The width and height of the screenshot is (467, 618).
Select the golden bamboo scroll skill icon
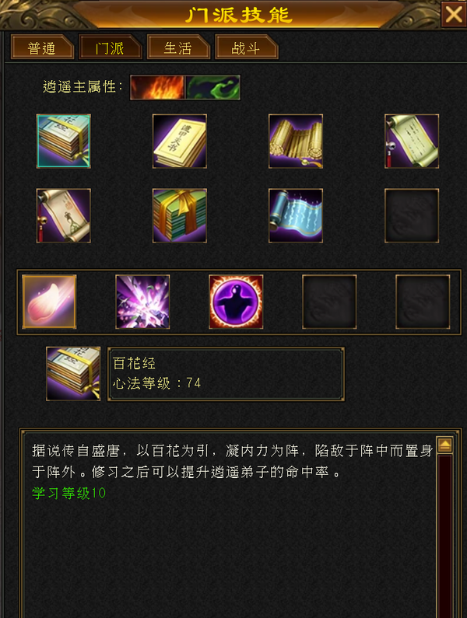(x=296, y=141)
